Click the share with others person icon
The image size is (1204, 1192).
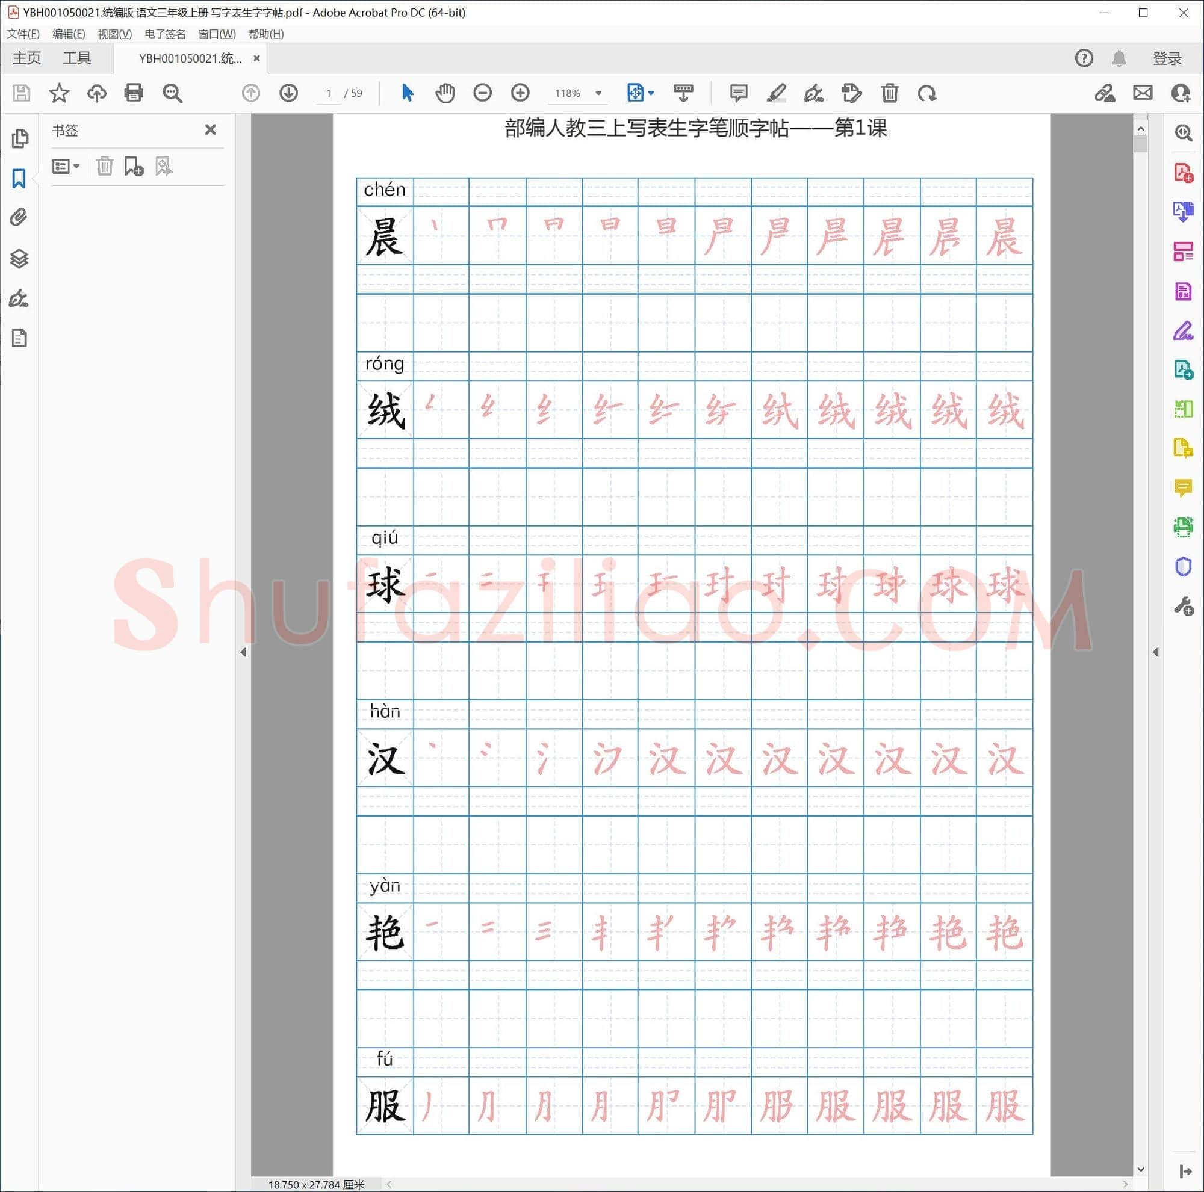tap(1181, 93)
